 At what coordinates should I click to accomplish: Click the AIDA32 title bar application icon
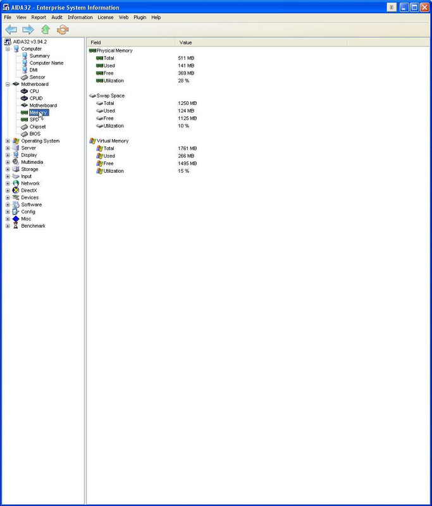pyautogui.click(x=6, y=7)
